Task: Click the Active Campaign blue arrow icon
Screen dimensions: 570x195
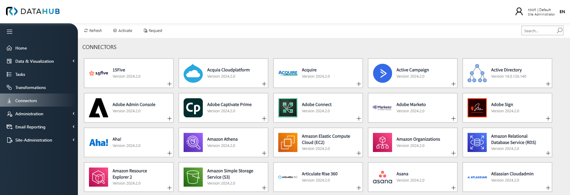Action: pyautogui.click(x=382, y=73)
